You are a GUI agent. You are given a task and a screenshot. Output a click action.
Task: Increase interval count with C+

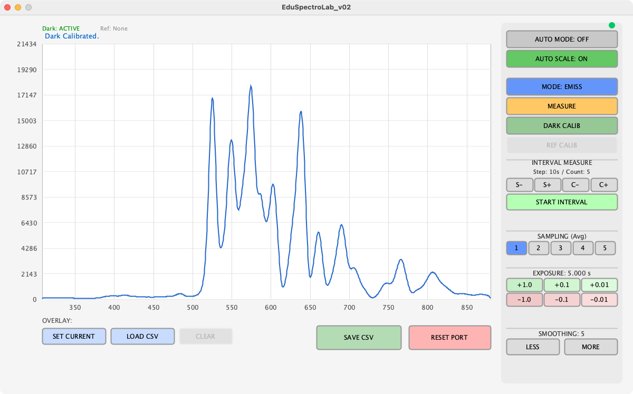click(603, 185)
